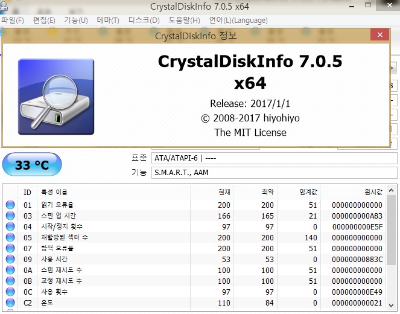400x314 pixels.
Task: Click the hiyohiyo copyright line
Action: click(x=250, y=118)
